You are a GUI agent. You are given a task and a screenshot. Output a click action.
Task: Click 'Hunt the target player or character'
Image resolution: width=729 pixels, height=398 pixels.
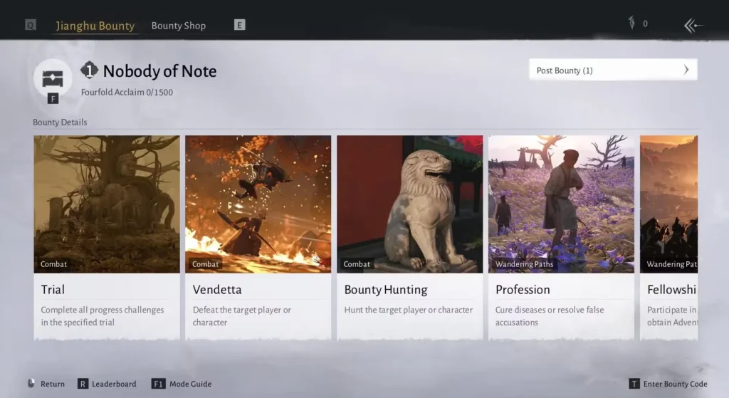pyautogui.click(x=408, y=310)
